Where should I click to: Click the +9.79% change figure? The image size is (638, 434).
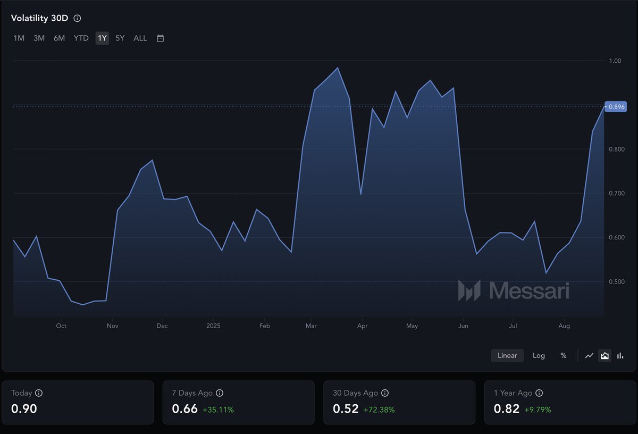(538, 410)
